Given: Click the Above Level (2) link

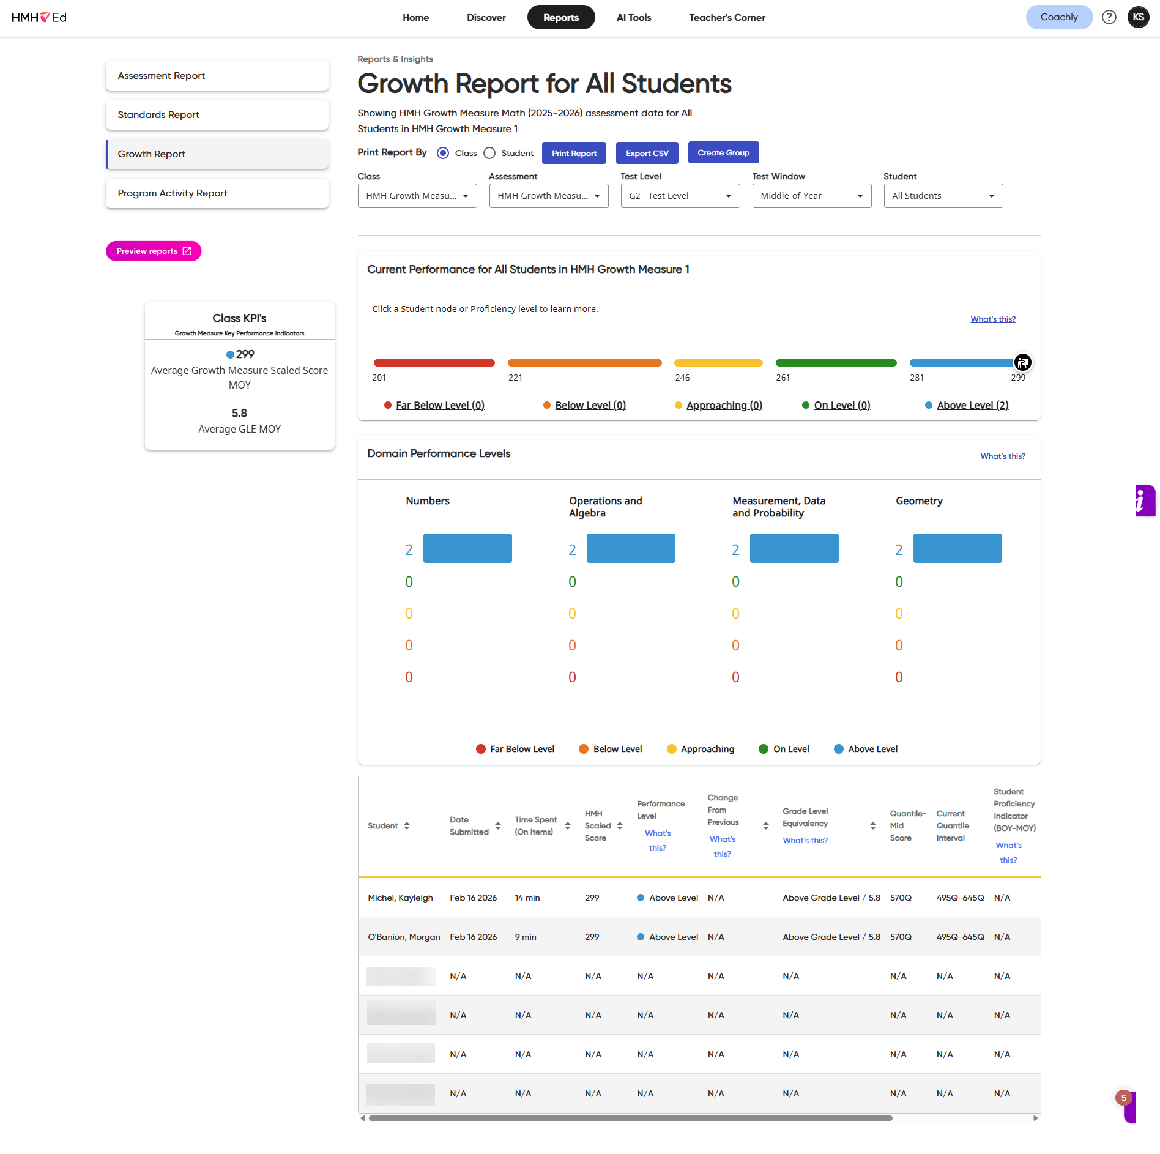Looking at the screenshot, I should point(973,405).
